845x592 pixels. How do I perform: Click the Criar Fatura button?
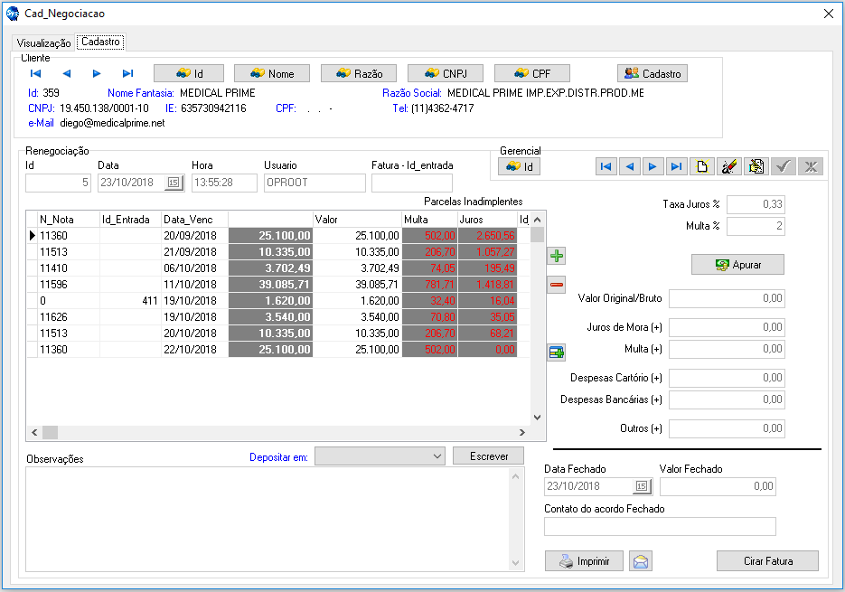tap(767, 561)
